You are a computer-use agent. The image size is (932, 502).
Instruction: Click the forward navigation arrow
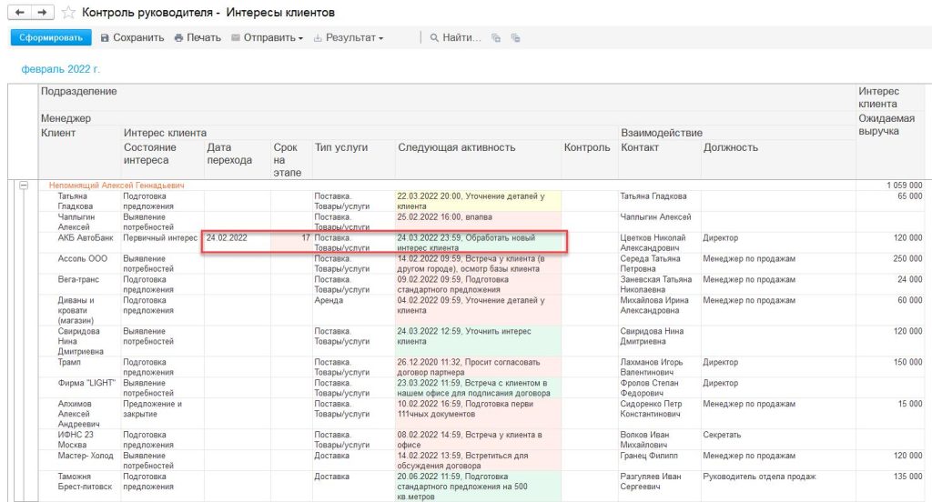pyautogui.click(x=41, y=13)
